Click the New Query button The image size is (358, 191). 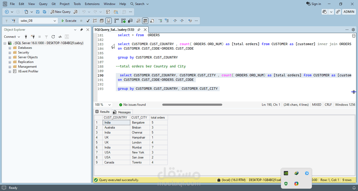point(61,12)
